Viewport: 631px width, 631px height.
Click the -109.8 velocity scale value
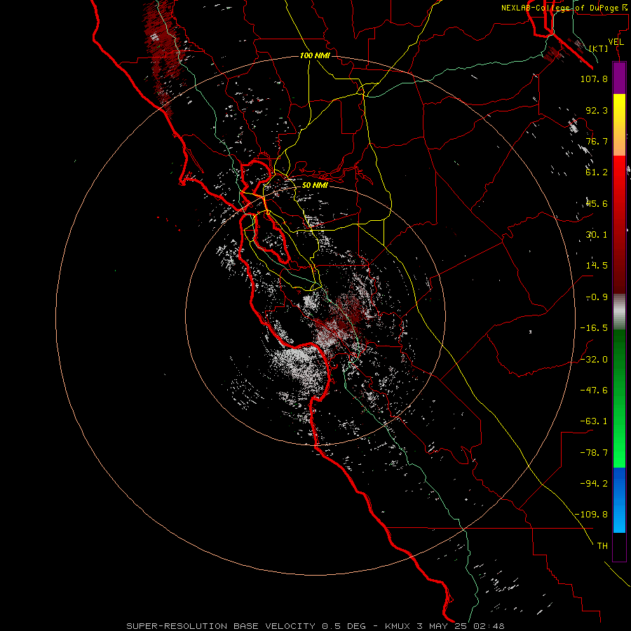591,515
